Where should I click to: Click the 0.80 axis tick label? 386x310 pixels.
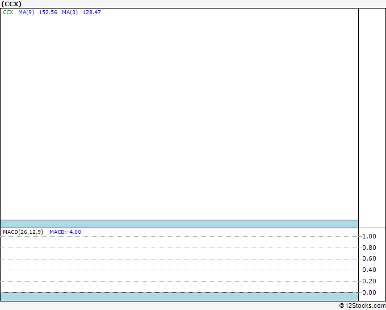[x=369, y=248]
